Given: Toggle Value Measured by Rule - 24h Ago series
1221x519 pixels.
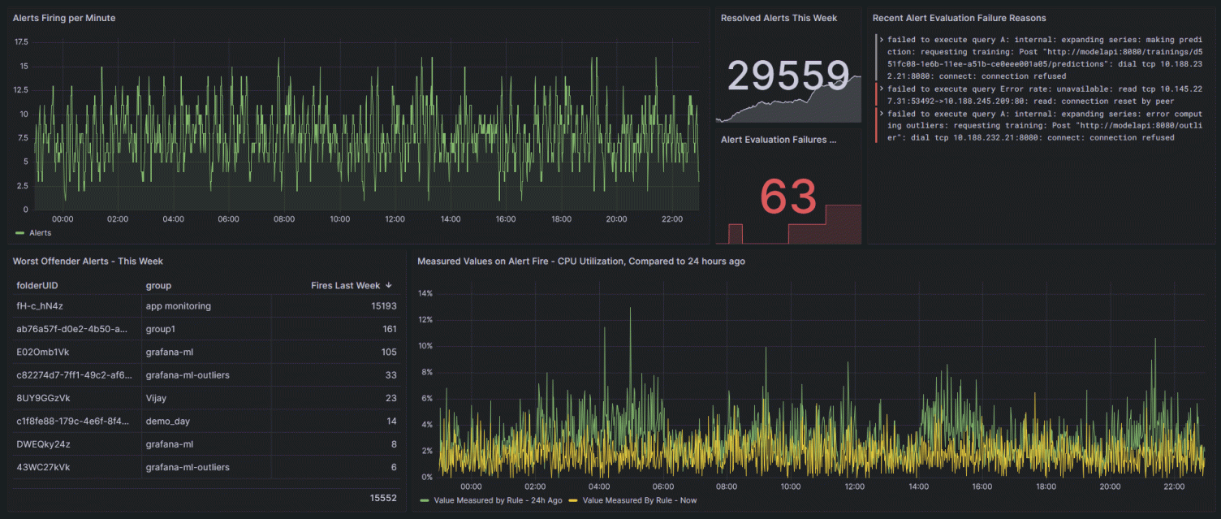Looking at the screenshot, I should 498,500.
